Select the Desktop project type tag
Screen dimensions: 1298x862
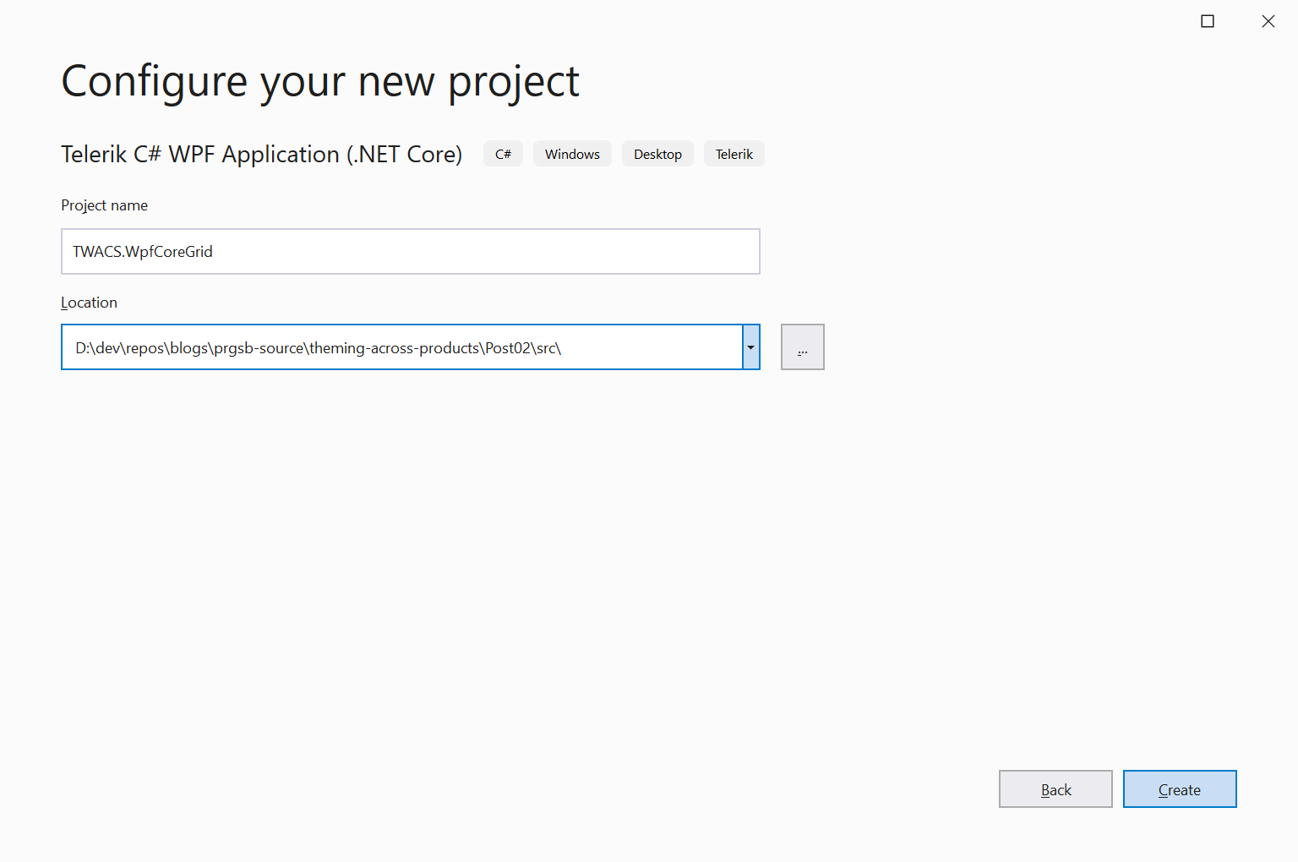point(657,153)
